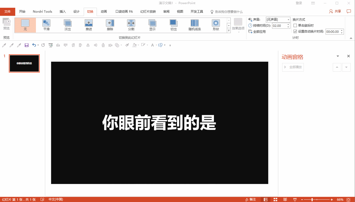Open the 文件 menu
This screenshot has width=355, height=202.
click(x=8, y=12)
